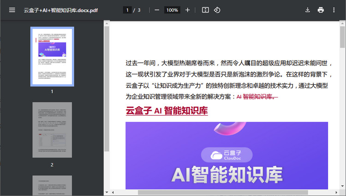Image resolution: width=346 pixels, height=196 pixels.
Task: Toggle the sidebar hamburger menu
Action: point(12,10)
